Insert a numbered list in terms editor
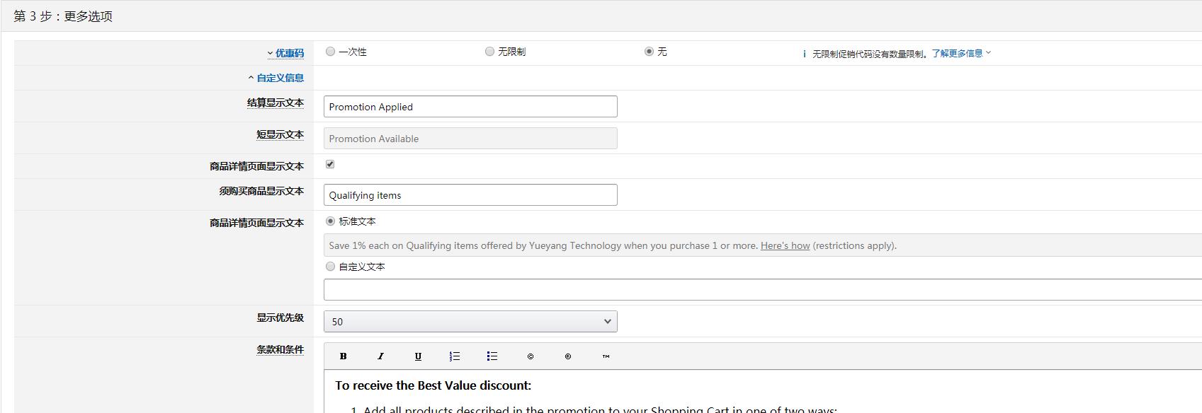Image resolution: width=1202 pixels, height=413 pixels. point(455,356)
